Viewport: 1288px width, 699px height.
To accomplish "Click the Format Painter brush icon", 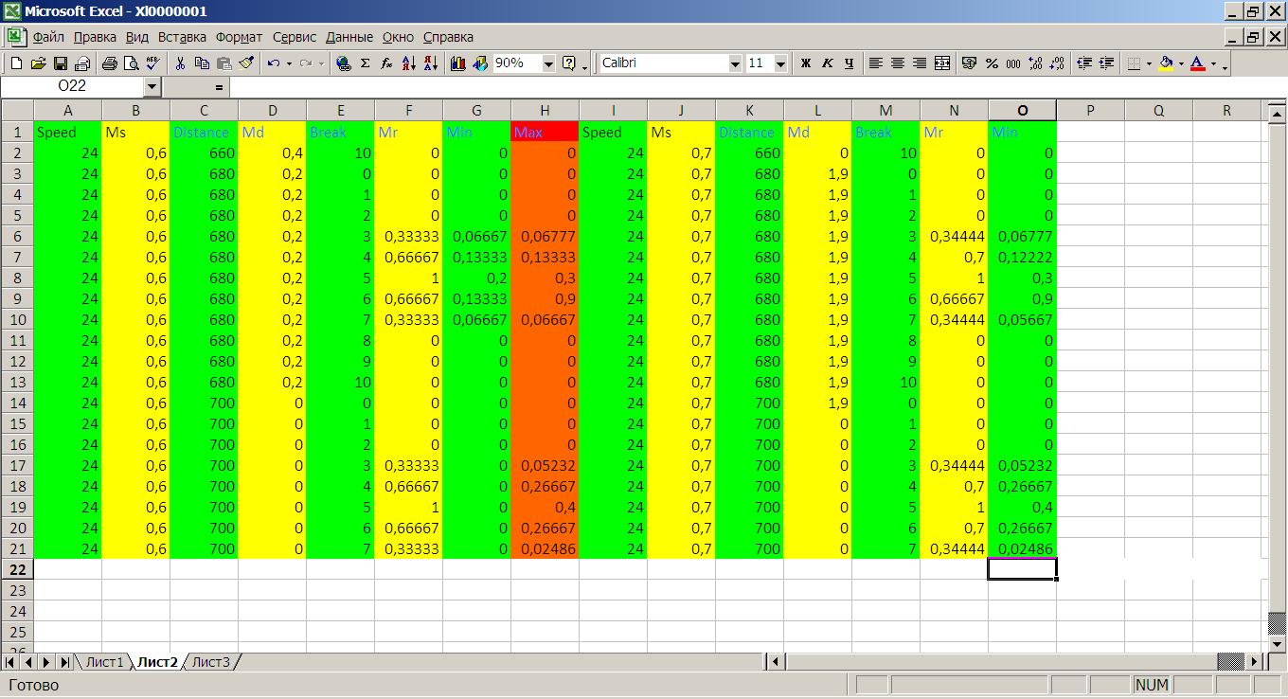I will click(x=246, y=63).
